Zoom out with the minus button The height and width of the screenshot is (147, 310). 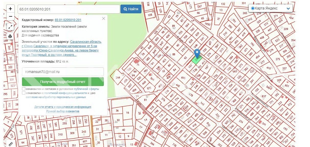click(x=10, y=16)
